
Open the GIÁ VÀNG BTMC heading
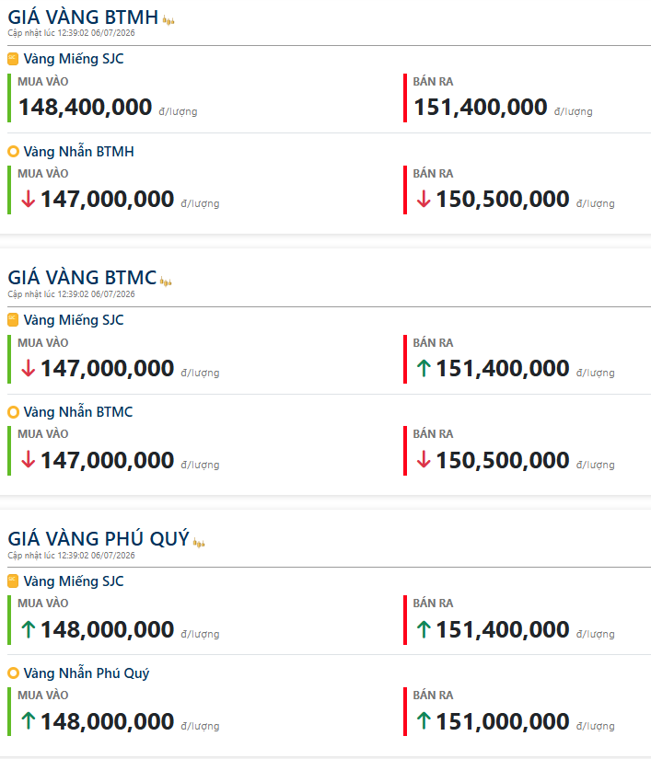pyautogui.click(x=82, y=278)
